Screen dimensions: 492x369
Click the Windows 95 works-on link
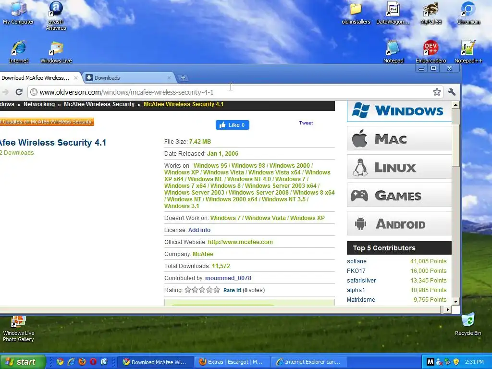tap(210, 165)
